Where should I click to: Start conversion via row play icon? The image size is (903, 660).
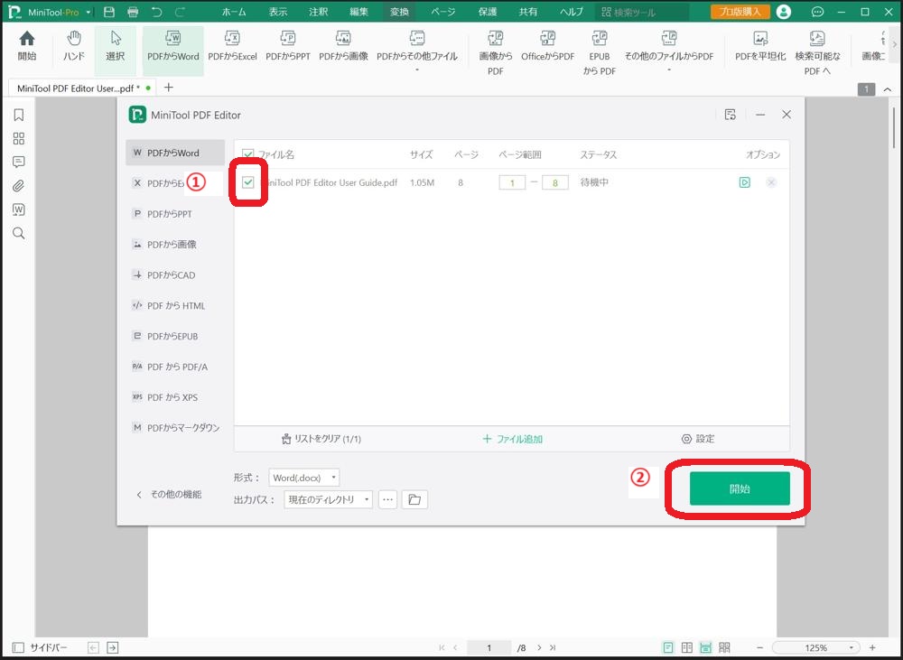click(x=745, y=182)
